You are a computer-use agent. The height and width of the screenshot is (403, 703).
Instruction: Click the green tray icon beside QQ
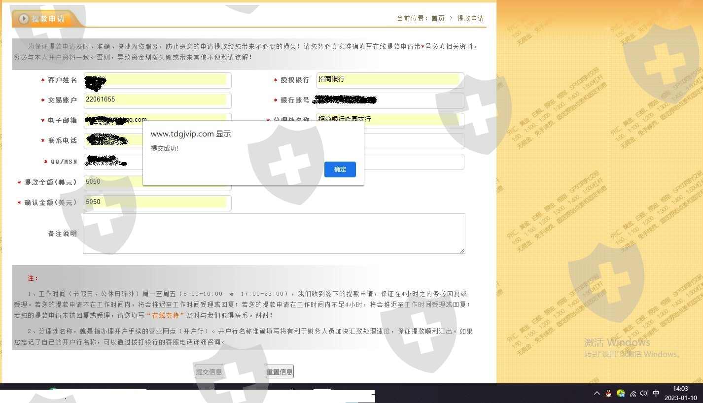tap(621, 393)
